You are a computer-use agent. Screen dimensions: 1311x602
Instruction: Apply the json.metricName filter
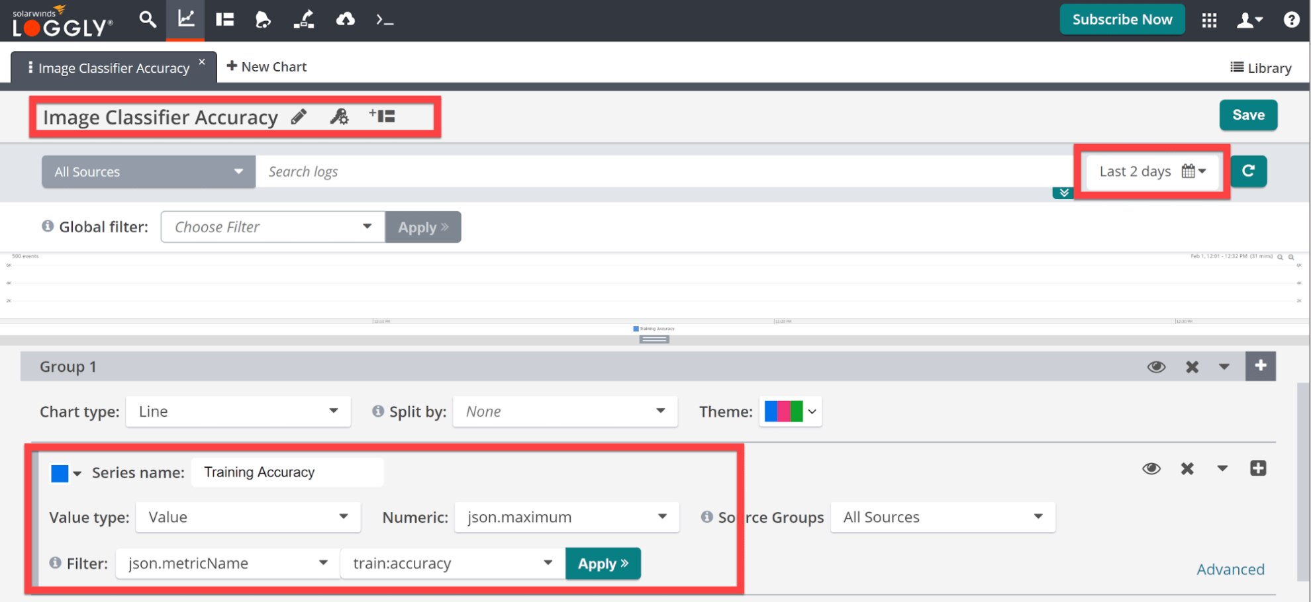coord(602,563)
